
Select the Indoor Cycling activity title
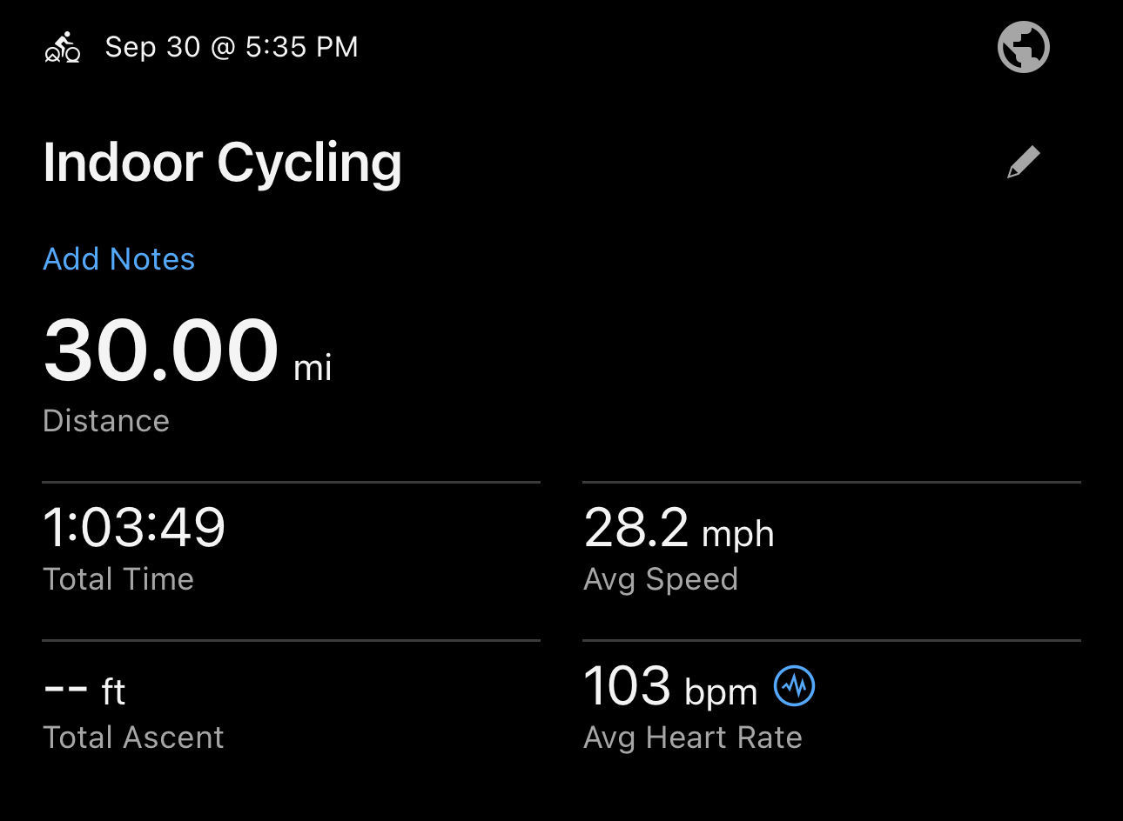(x=222, y=163)
